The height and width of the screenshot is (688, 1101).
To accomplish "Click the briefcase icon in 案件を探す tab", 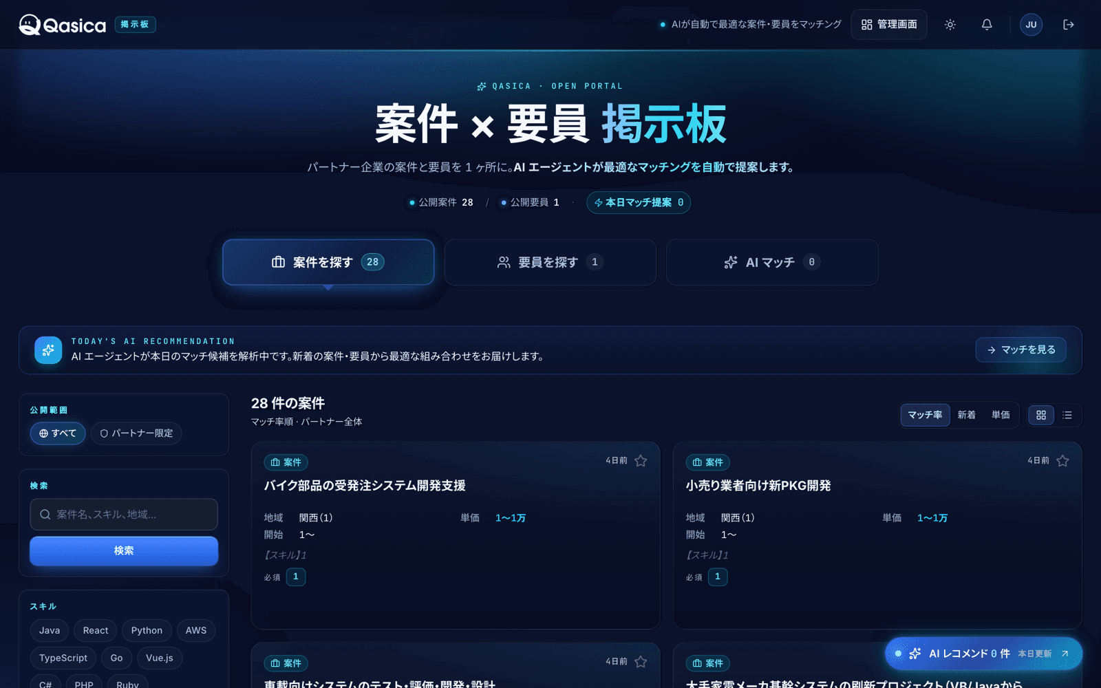I will [278, 262].
